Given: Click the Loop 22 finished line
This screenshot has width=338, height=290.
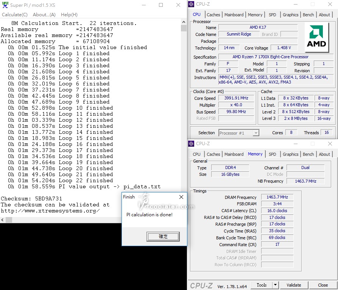Looking at the screenshot, I should coord(61,180).
